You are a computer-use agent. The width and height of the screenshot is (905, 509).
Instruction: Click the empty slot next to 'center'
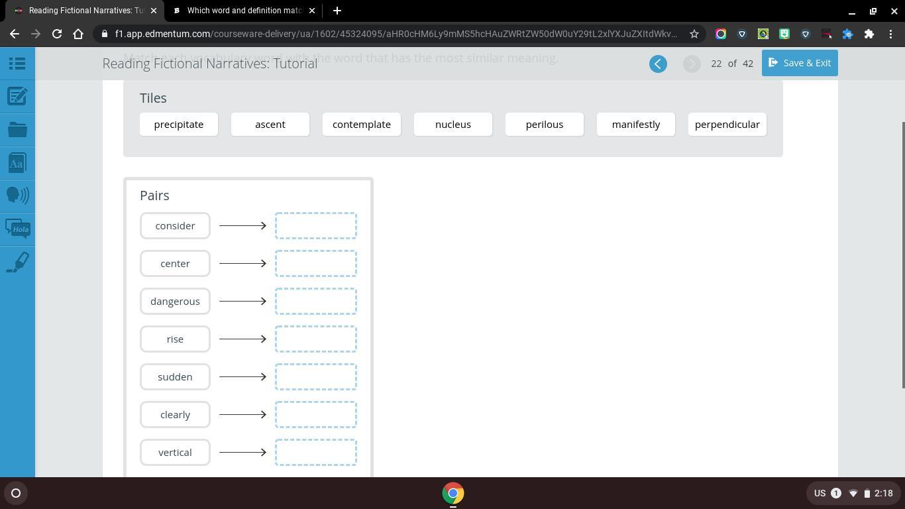[316, 264]
